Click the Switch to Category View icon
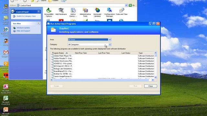Viewport: 207px width, 116px height. pyautogui.click(x=14, y=16)
